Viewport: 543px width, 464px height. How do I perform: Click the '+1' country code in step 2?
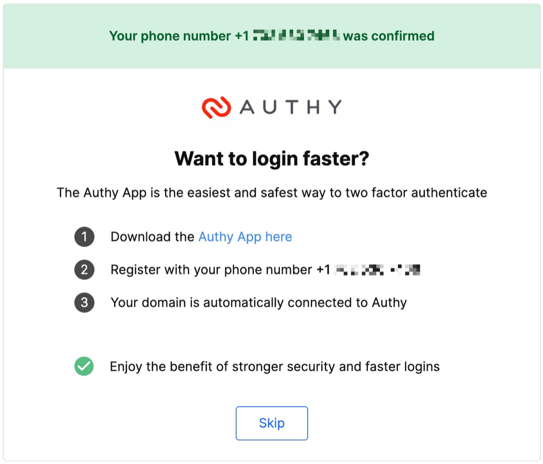(x=323, y=270)
